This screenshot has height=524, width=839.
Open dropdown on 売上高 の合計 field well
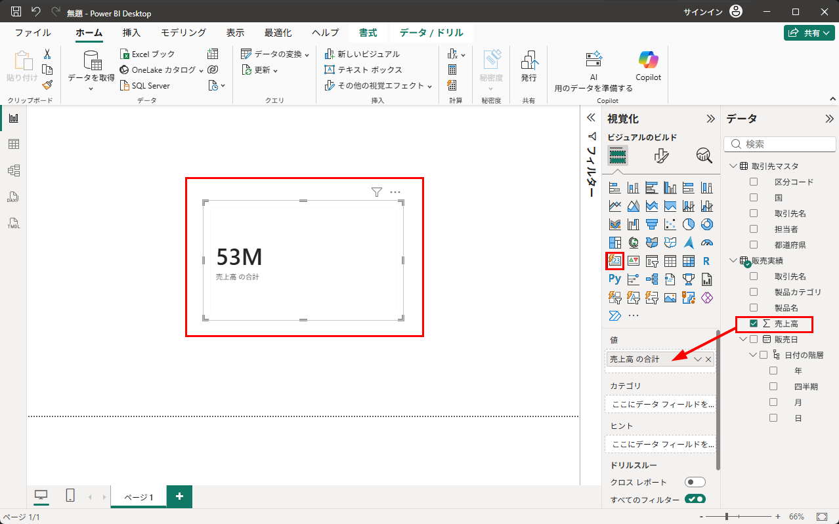[698, 359]
